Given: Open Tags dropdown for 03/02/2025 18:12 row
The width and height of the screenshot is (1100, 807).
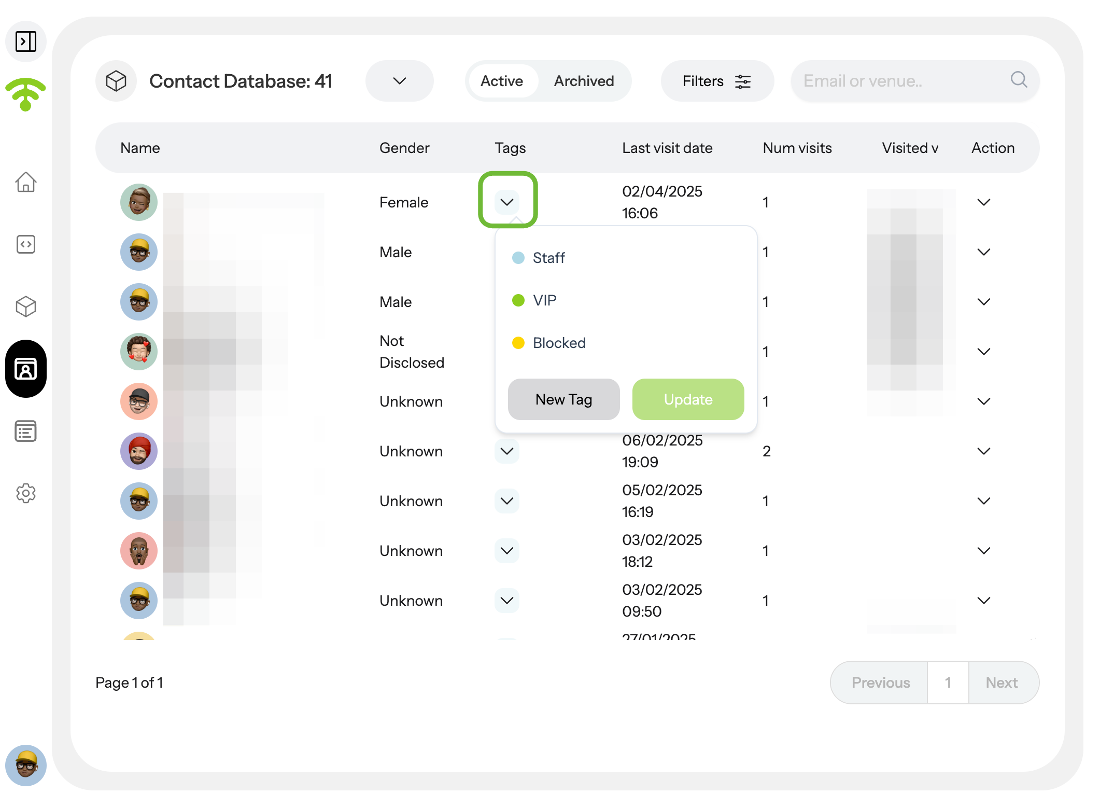Looking at the screenshot, I should click(507, 551).
